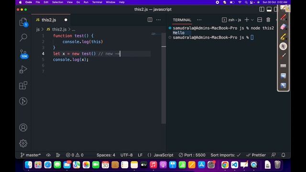The height and width of the screenshot is (172, 306).
Task: Open the Edit menu
Action: (x=46, y=2)
